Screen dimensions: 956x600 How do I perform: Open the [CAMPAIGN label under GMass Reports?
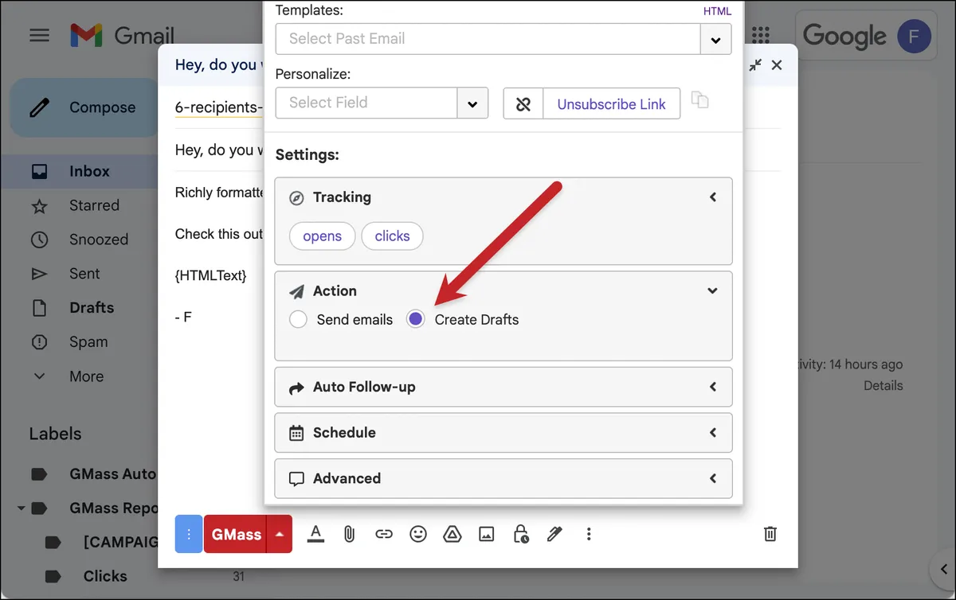[x=119, y=542]
